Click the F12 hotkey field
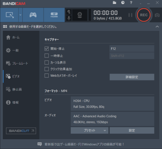162x149 pixels. point(132,48)
